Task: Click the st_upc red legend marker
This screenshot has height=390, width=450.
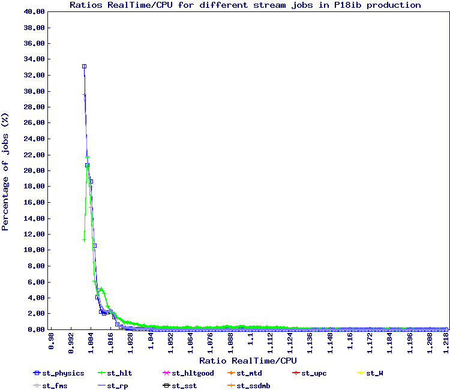Action: [296, 373]
